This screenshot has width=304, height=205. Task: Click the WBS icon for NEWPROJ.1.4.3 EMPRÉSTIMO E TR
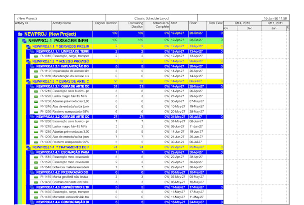coord(32,188)
